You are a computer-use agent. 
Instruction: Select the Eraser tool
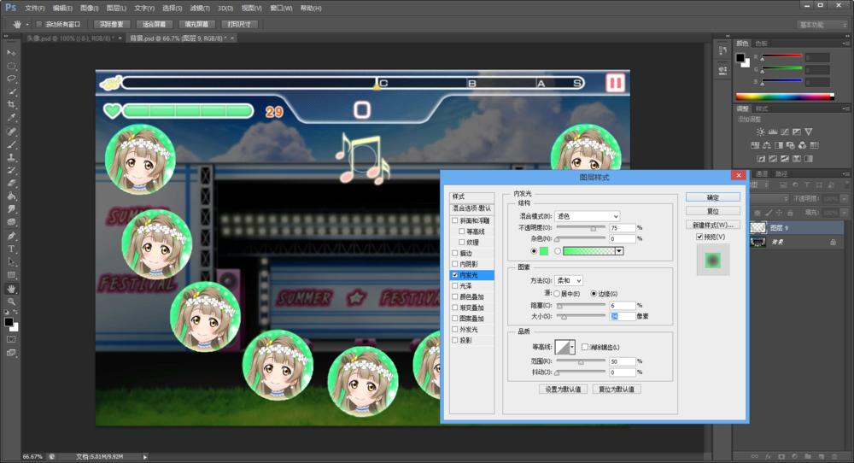coord(12,183)
